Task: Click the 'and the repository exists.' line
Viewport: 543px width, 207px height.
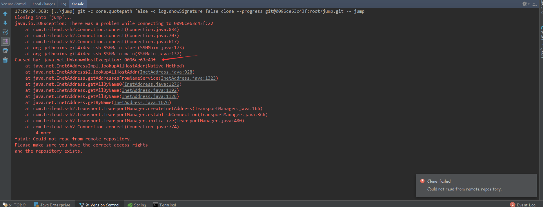Action: point(49,151)
